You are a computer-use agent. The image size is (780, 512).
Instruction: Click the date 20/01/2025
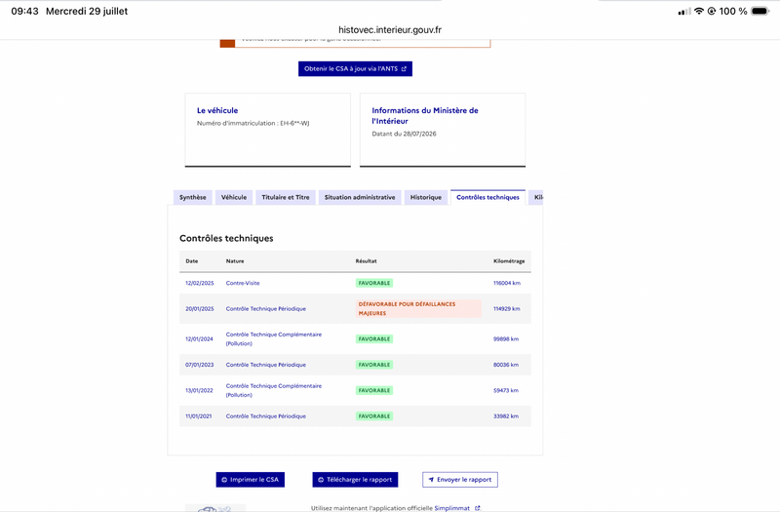200,308
